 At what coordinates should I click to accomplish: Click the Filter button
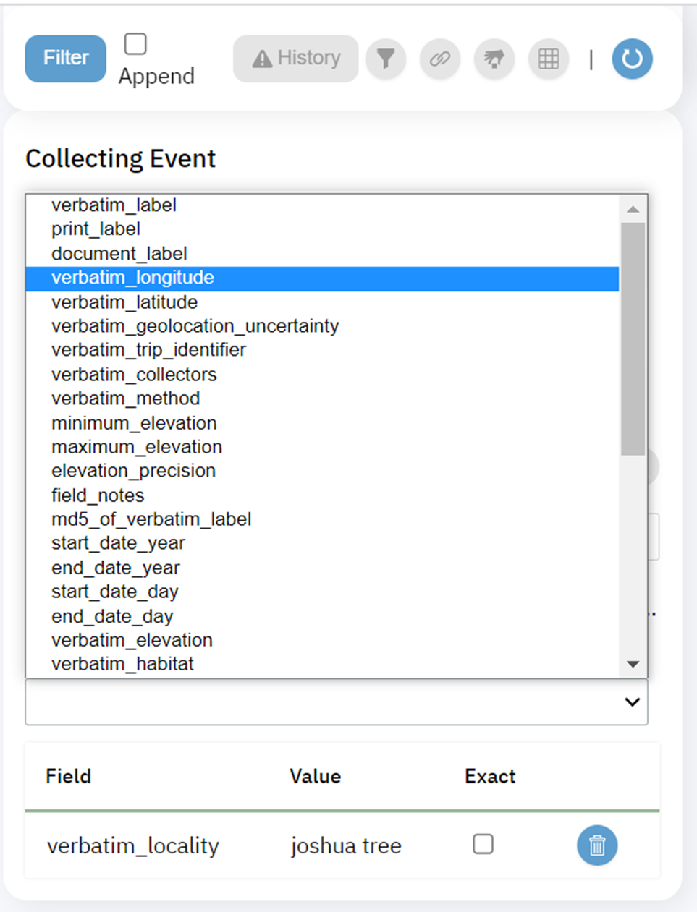[65, 59]
